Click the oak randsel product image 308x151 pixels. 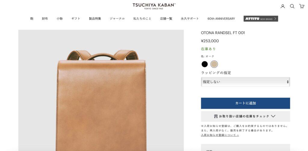tap(101, 90)
